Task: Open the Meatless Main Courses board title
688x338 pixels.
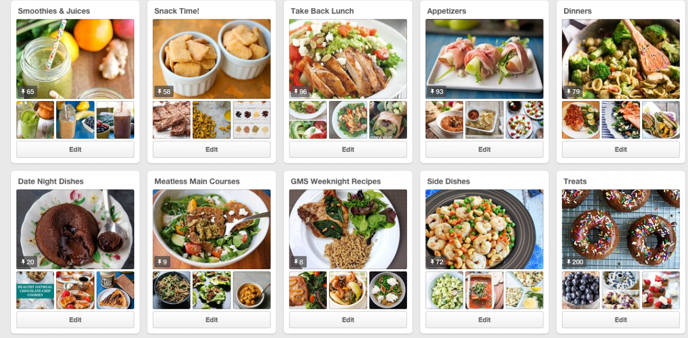Action: tap(197, 181)
